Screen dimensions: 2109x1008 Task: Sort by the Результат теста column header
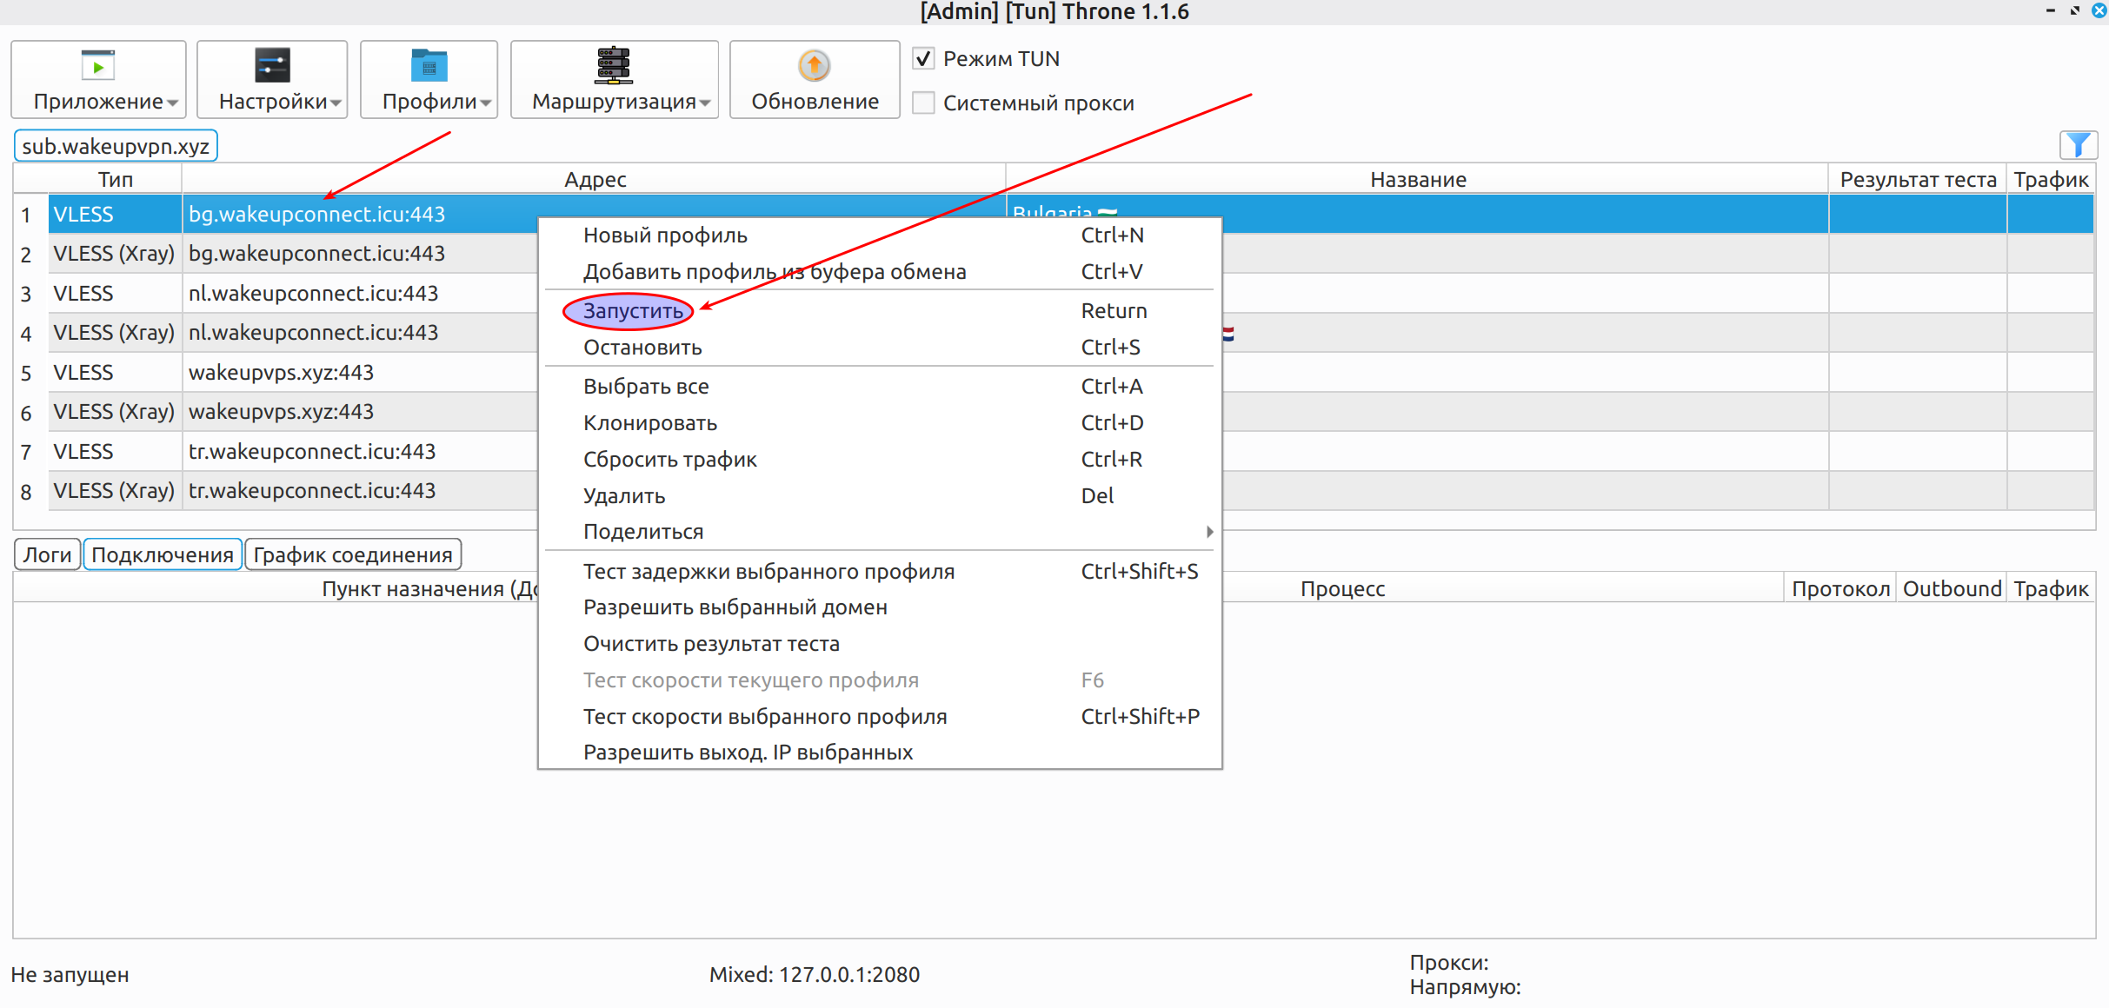[x=1918, y=179]
